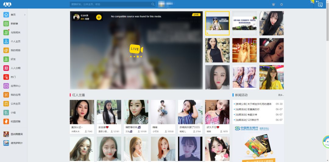Viewport: 329px width, 162px height.
Task: Click the crown VIP icon in header
Action: point(273,4)
